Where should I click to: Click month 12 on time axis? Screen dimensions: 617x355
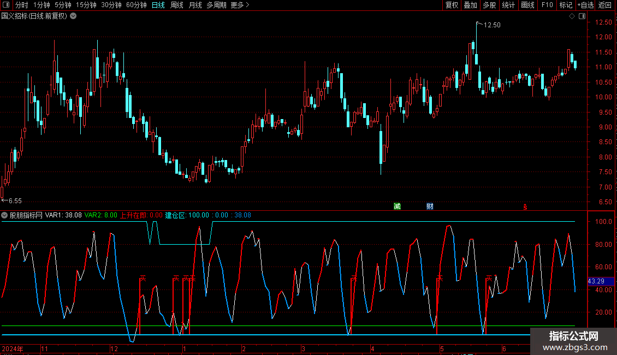[114, 348]
